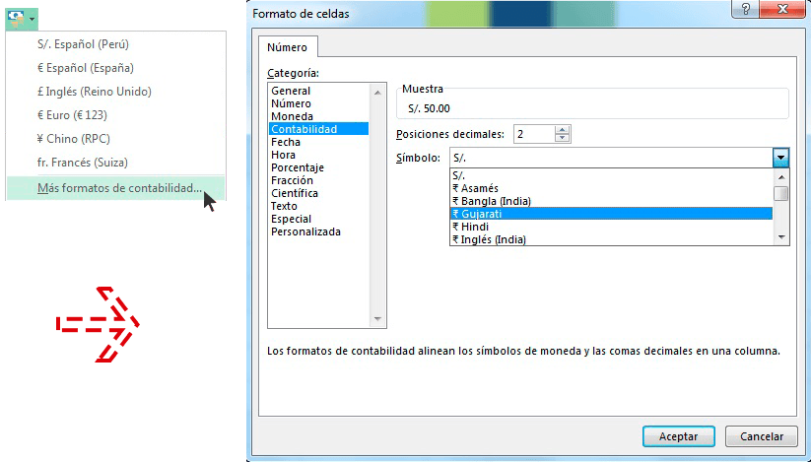Click the accounting number format icon

16,19
